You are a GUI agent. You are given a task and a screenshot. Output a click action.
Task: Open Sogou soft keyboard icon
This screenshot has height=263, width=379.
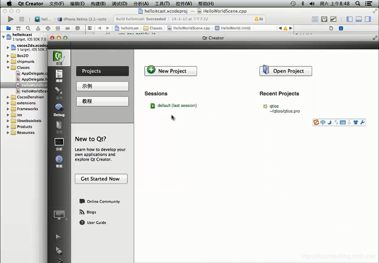click(342, 122)
